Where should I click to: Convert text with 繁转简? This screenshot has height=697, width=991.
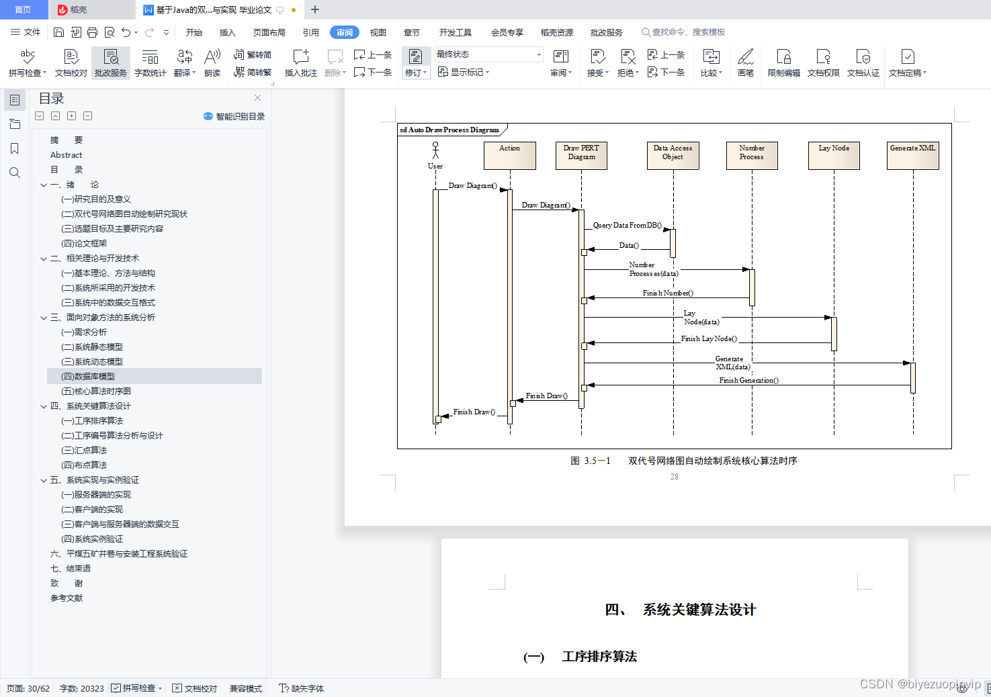[253, 54]
